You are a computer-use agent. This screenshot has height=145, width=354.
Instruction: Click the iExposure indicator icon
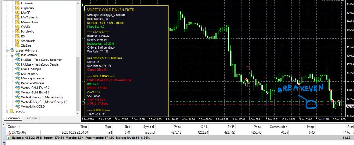(17, 8)
